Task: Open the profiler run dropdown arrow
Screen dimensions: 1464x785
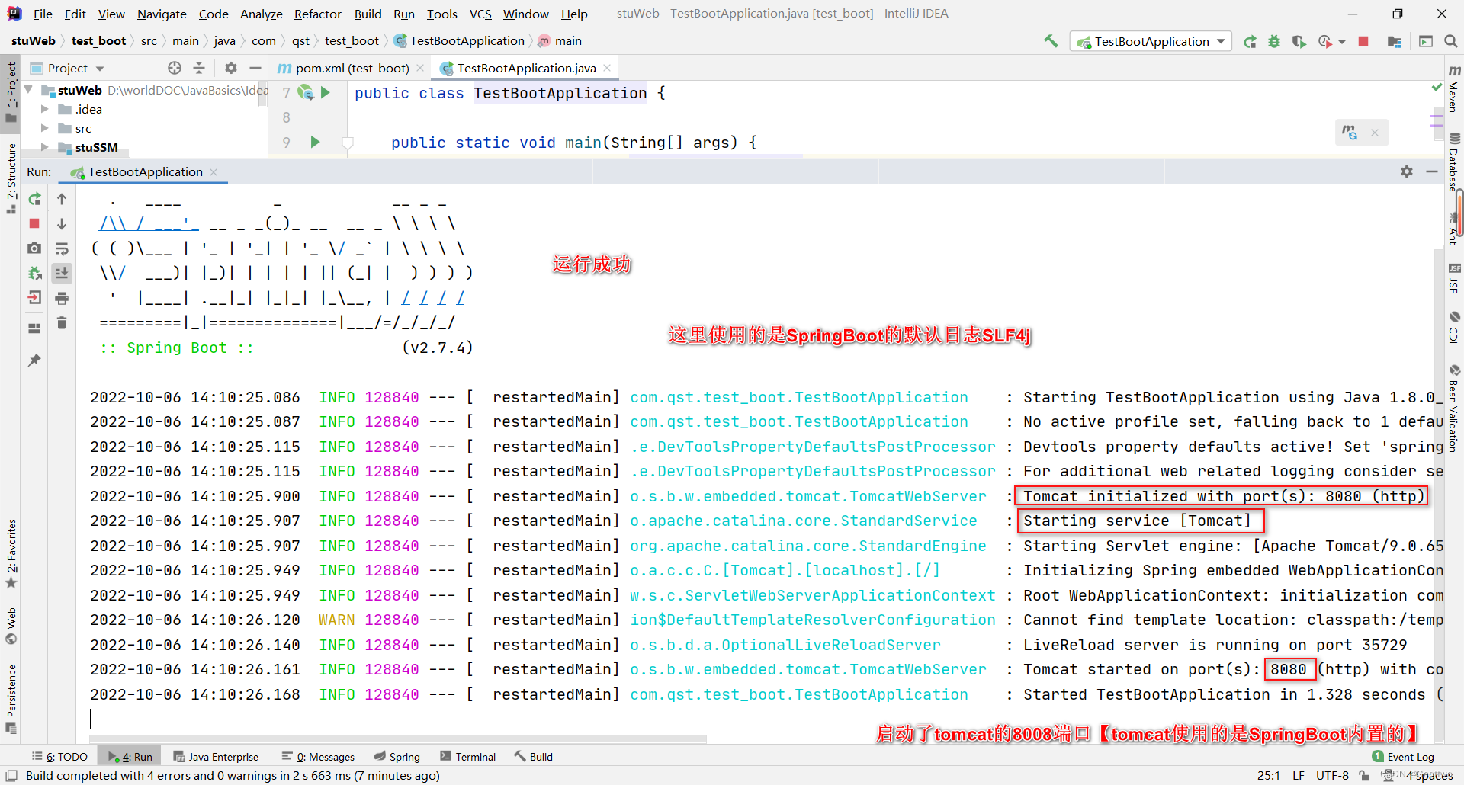Action: coord(1342,42)
